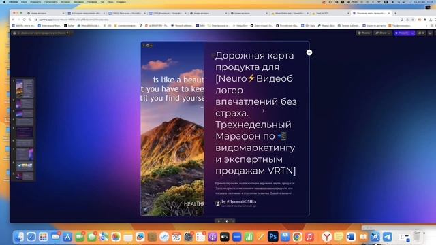Image resolution: width=436 pixels, height=245 pixels.
Task: Open the Закладки menu
Action: (79, 2)
